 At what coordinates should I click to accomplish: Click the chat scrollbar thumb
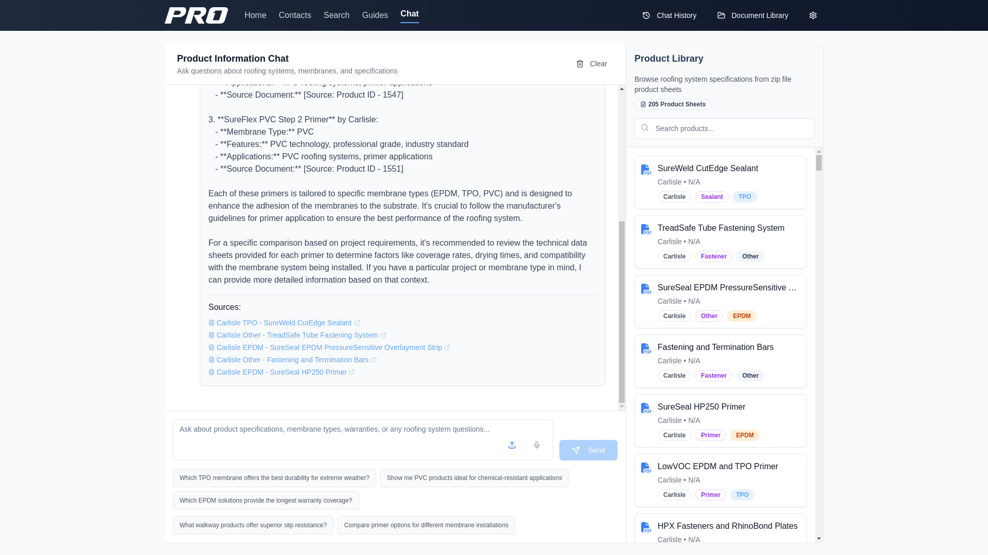coord(622,312)
